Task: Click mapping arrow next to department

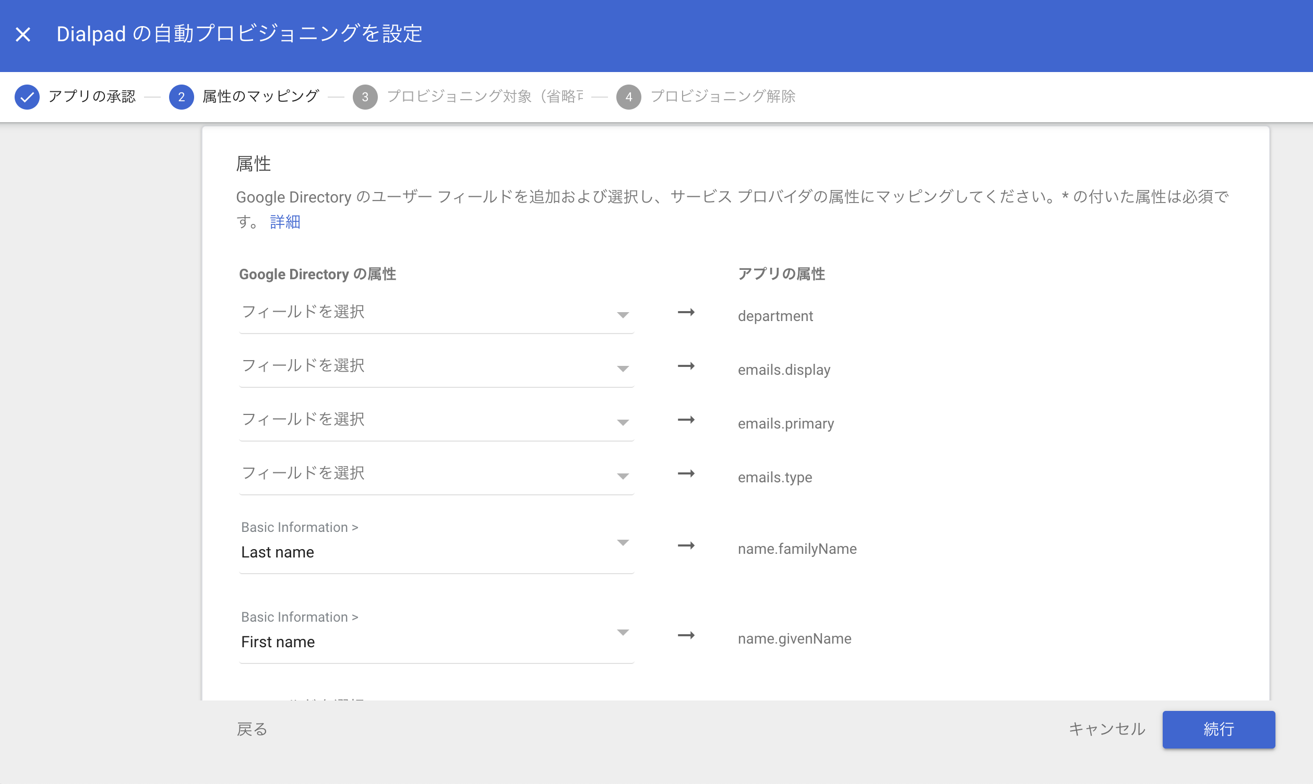Action: pos(686,312)
